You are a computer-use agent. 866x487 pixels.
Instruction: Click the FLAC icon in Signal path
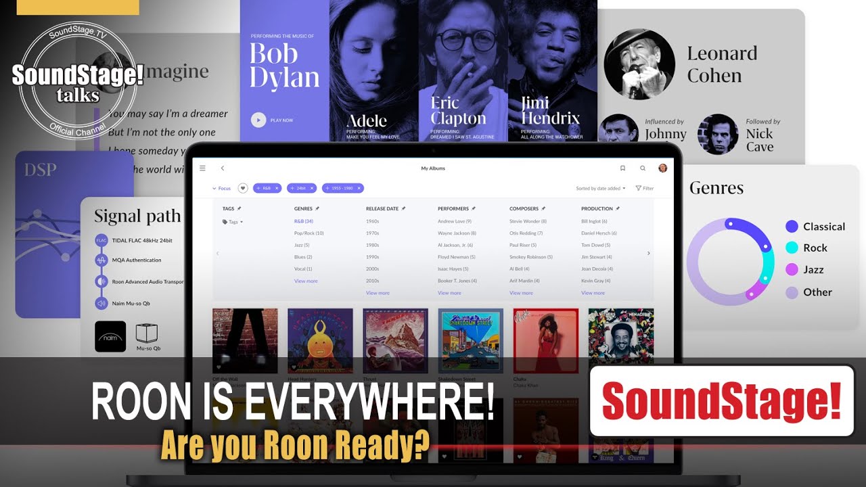[101, 240]
